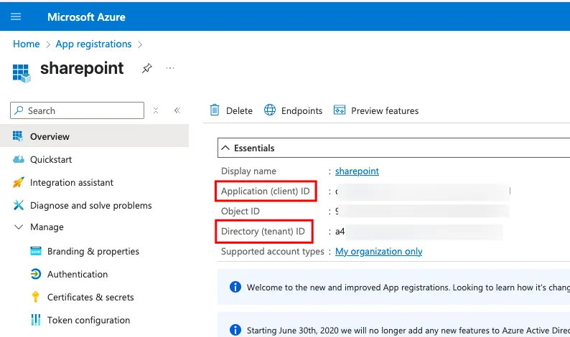Image resolution: width=570 pixels, height=337 pixels.
Task: Open Certificates & secrets
Action: click(x=90, y=297)
